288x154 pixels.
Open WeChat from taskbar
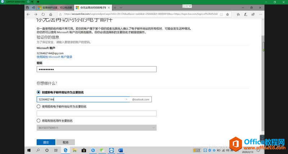(x=102, y=150)
